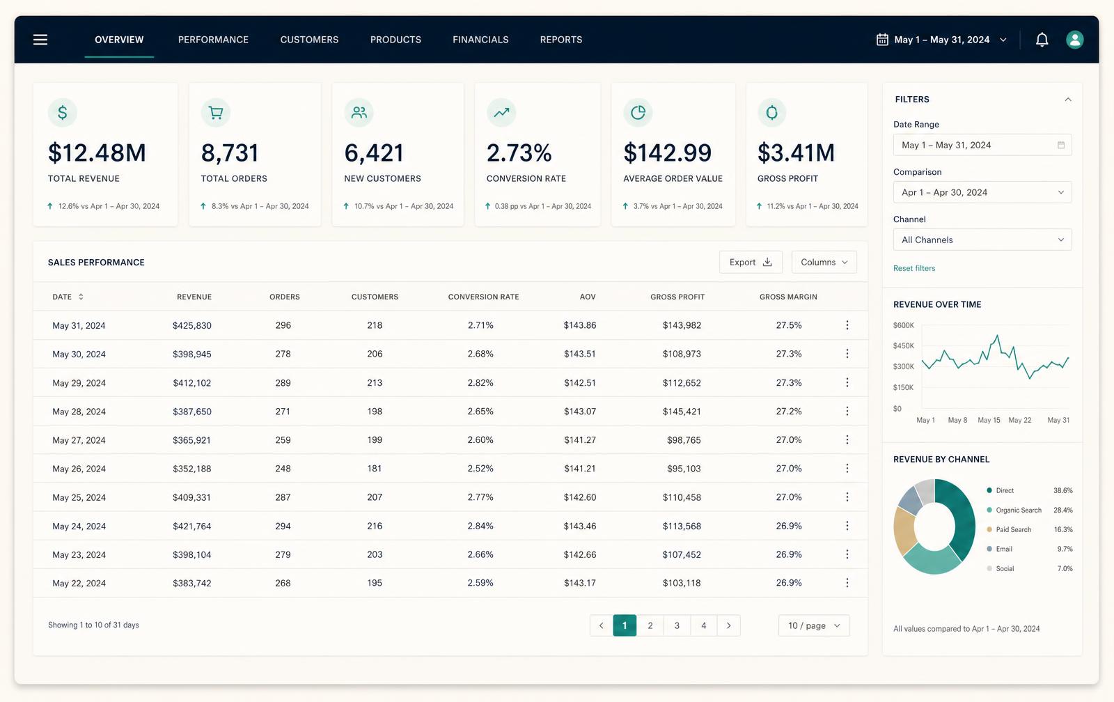Viewport: 1114px width, 702px height.
Task: Switch to the Reports tab
Action: (x=561, y=40)
